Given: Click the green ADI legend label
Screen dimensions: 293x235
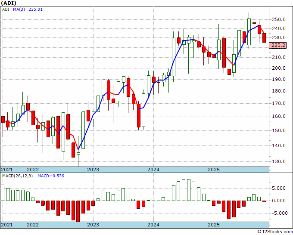Looking at the screenshot, I should [x=6, y=9].
